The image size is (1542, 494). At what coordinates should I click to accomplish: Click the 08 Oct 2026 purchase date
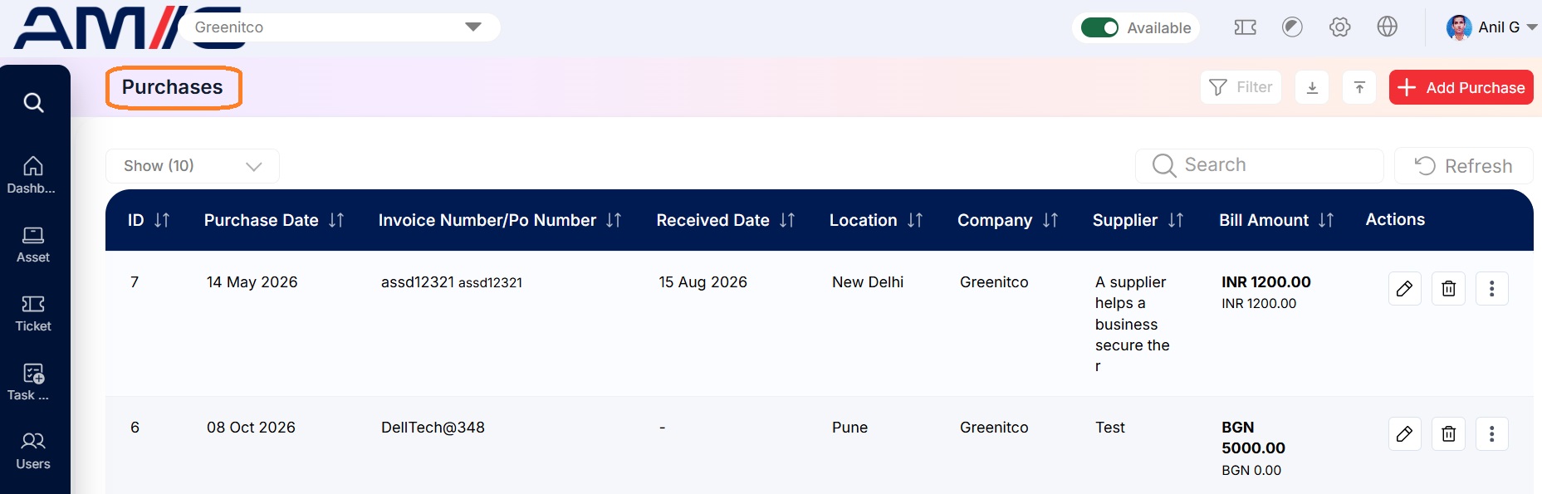[x=251, y=428]
